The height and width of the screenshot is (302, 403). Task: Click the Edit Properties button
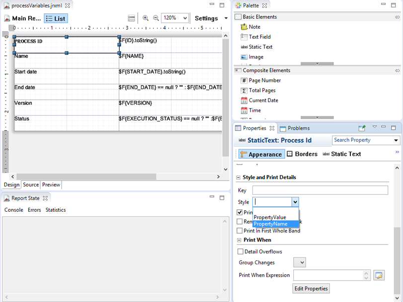click(x=311, y=289)
